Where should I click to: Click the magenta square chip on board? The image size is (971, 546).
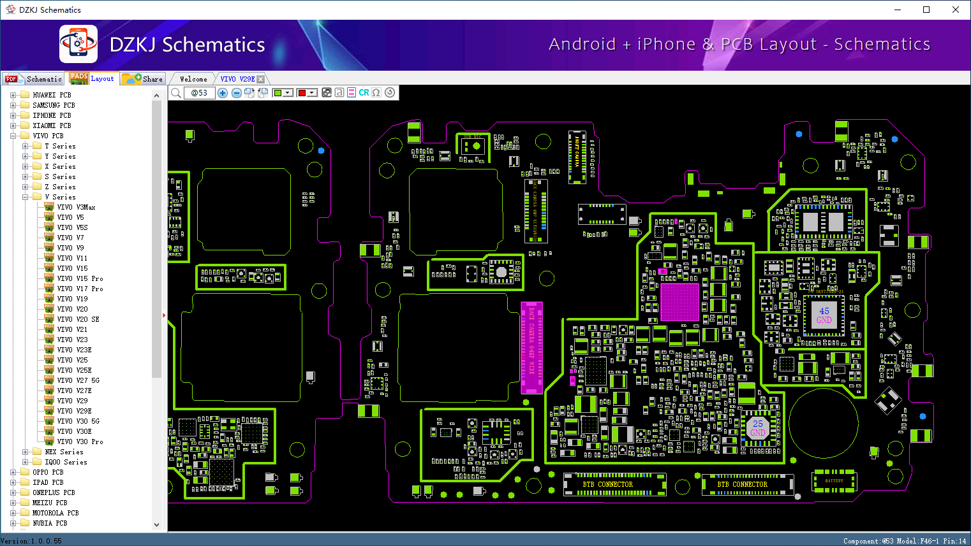(680, 302)
